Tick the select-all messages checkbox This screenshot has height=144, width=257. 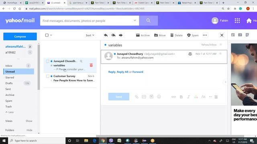pyautogui.click(x=47, y=35)
